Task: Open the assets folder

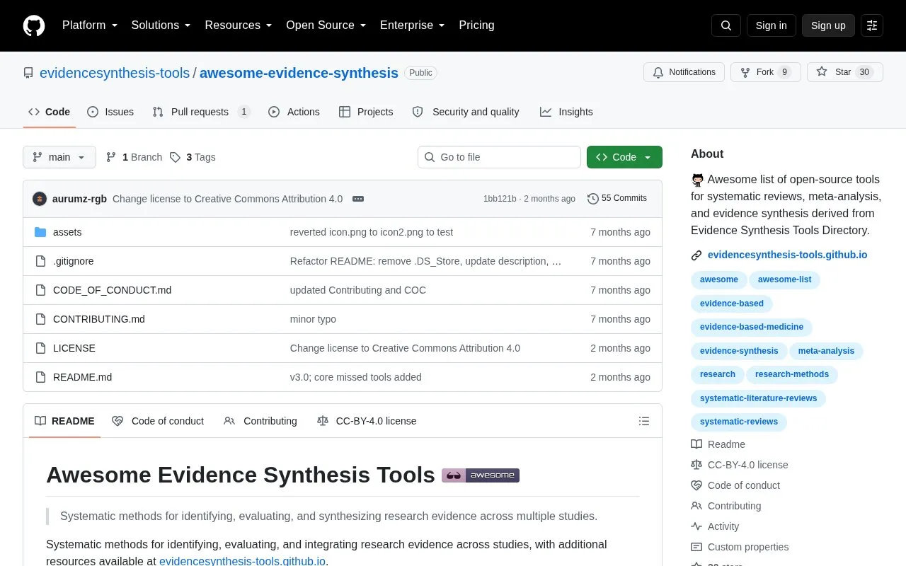Action: click(67, 232)
